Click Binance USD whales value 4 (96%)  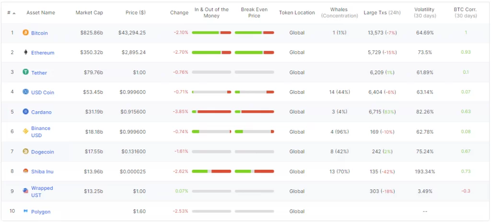[339, 132]
